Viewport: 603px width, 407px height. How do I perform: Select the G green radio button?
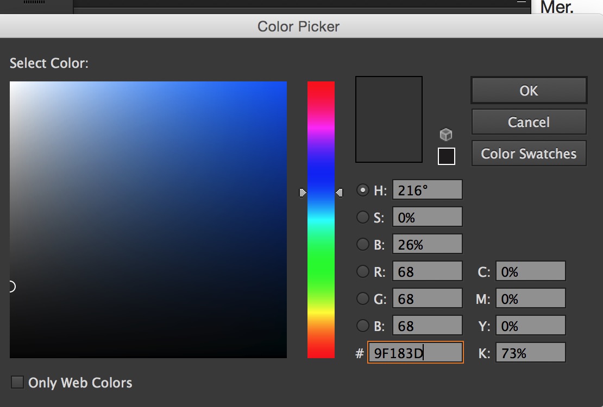(x=363, y=298)
